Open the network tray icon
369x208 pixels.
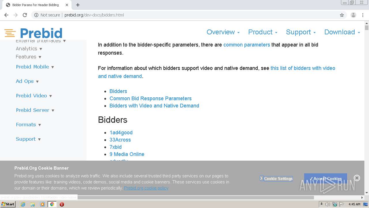pyautogui.click(x=335, y=204)
